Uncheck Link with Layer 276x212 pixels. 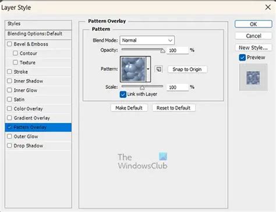tap(123, 94)
